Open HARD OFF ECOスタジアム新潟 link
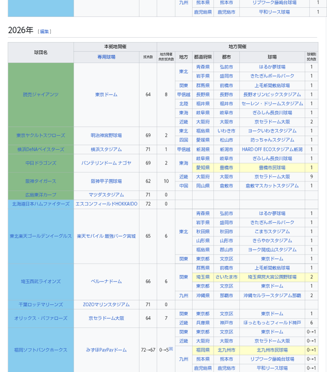327x372 pixels. click(272, 149)
